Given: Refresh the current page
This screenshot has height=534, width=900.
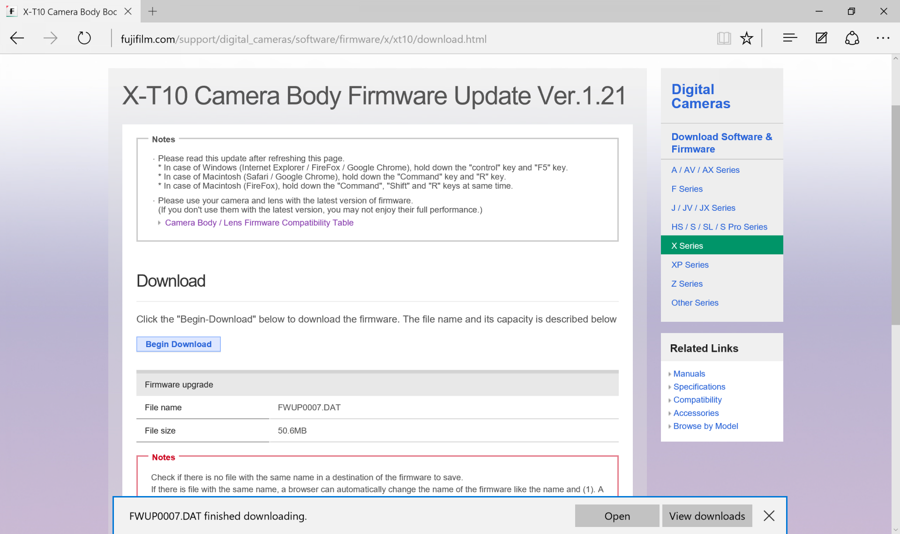Looking at the screenshot, I should [x=84, y=38].
